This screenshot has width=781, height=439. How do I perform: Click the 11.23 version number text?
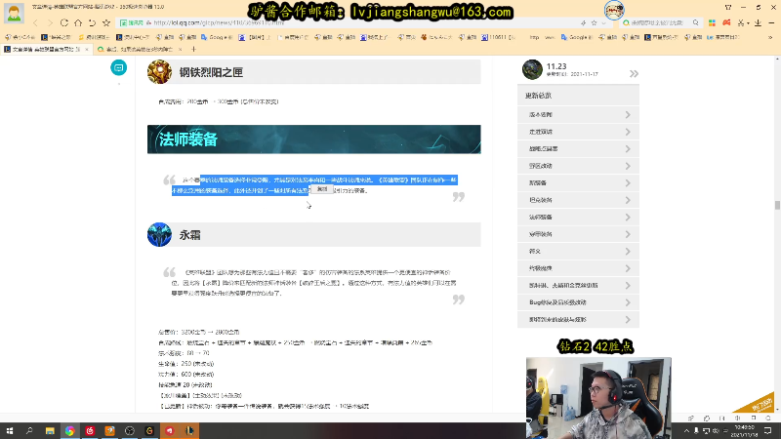tap(556, 66)
